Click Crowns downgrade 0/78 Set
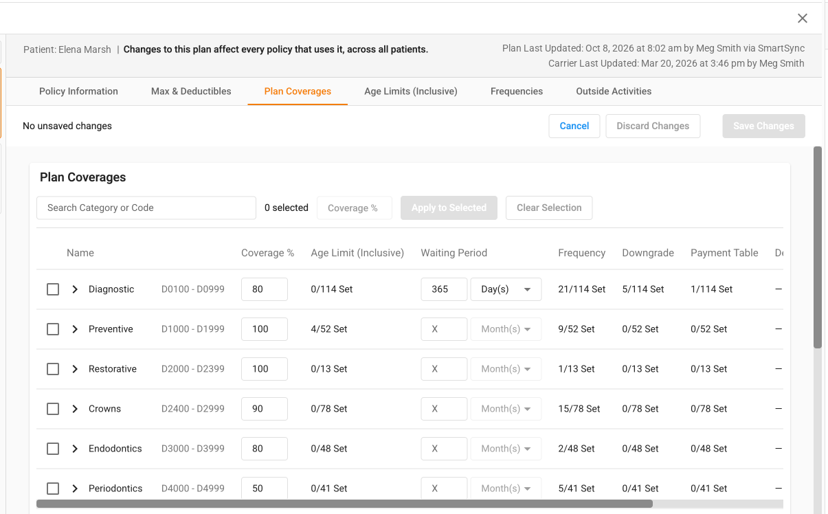The width and height of the screenshot is (828, 514). pyautogui.click(x=640, y=409)
